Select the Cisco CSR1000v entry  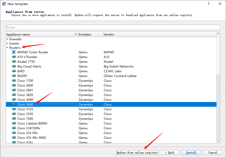(29, 128)
